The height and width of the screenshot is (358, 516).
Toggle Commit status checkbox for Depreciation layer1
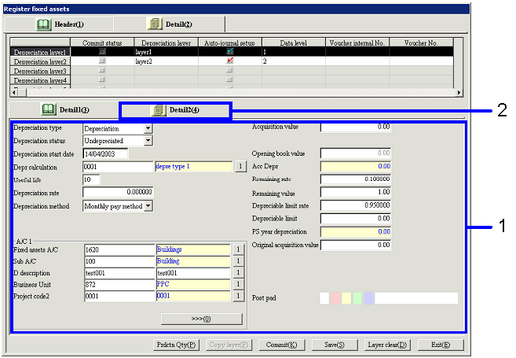(103, 51)
